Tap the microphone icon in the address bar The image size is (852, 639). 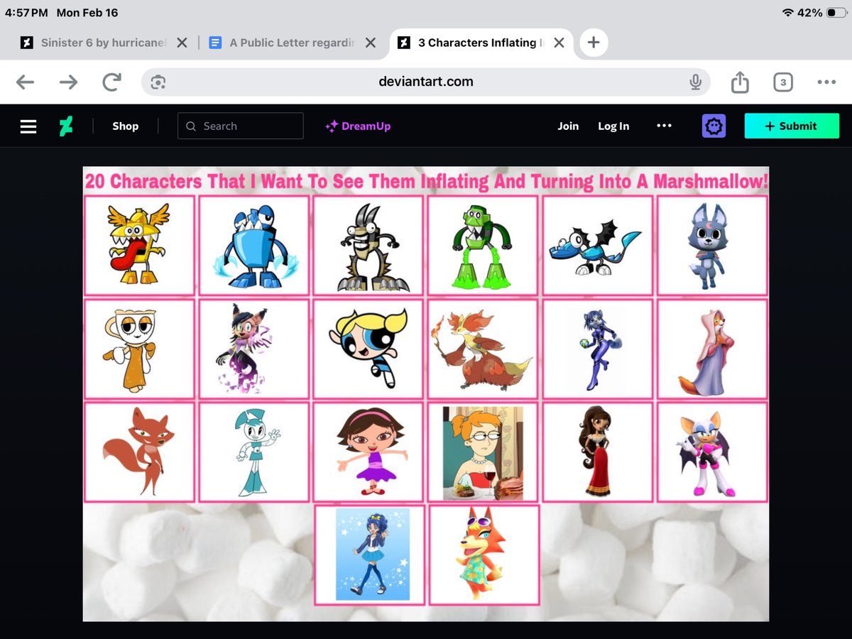click(695, 82)
